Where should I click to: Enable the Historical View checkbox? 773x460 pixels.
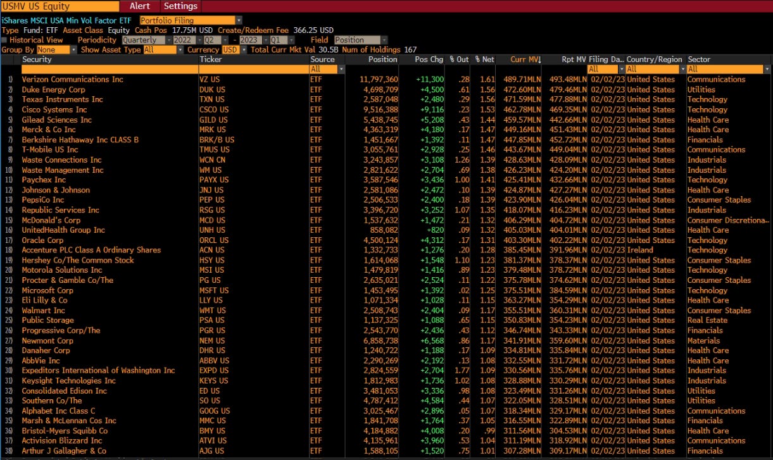point(4,40)
